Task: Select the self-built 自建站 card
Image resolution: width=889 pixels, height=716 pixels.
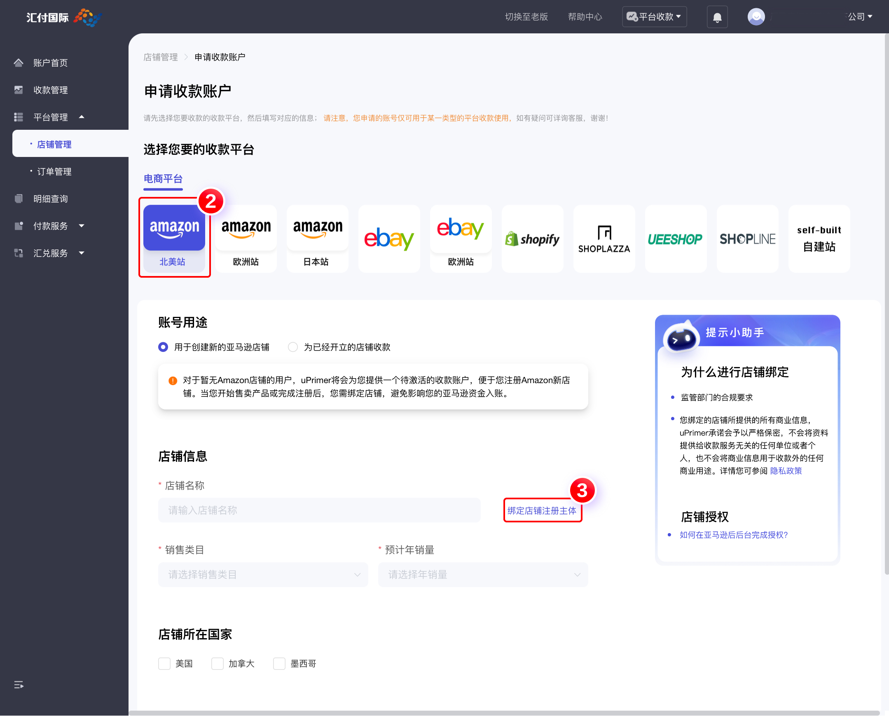Action: tap(819, 239)
